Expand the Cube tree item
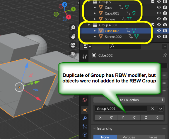The width and height of the screenshot is (169, 139). point(95,7)
